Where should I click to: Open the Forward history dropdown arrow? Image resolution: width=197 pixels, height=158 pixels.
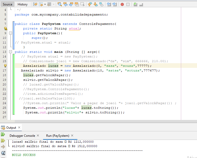[x=53, y=4]
